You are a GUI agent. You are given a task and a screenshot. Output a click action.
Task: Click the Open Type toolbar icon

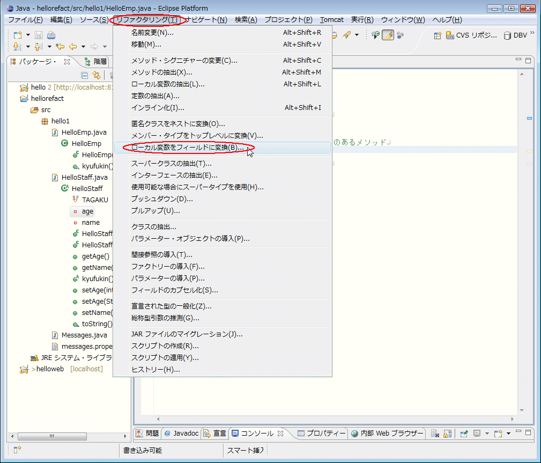click(375, 35)
